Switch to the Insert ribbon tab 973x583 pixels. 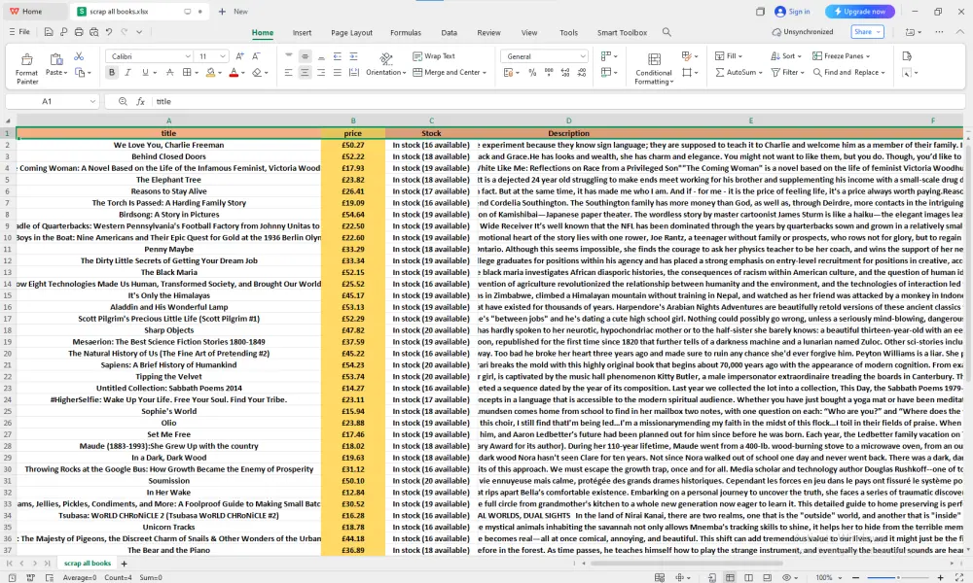pos(302,32)
